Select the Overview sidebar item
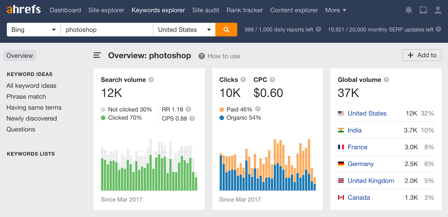The width and height of the screenshot is (448, 217). click(20, 56)
